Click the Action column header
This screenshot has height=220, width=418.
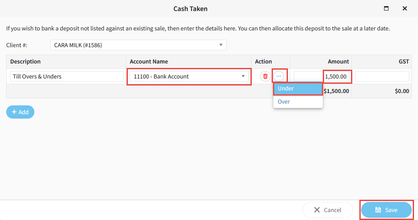click(x=264, y=62)
